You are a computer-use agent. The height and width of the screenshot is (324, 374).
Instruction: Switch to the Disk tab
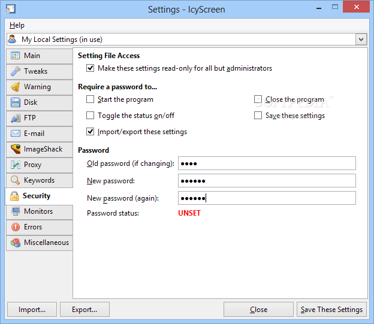pyautogui.click(x=40, y=102)
